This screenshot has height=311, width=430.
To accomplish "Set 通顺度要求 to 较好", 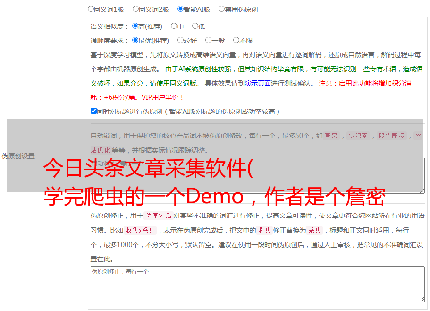I will [x=180, y=40].
